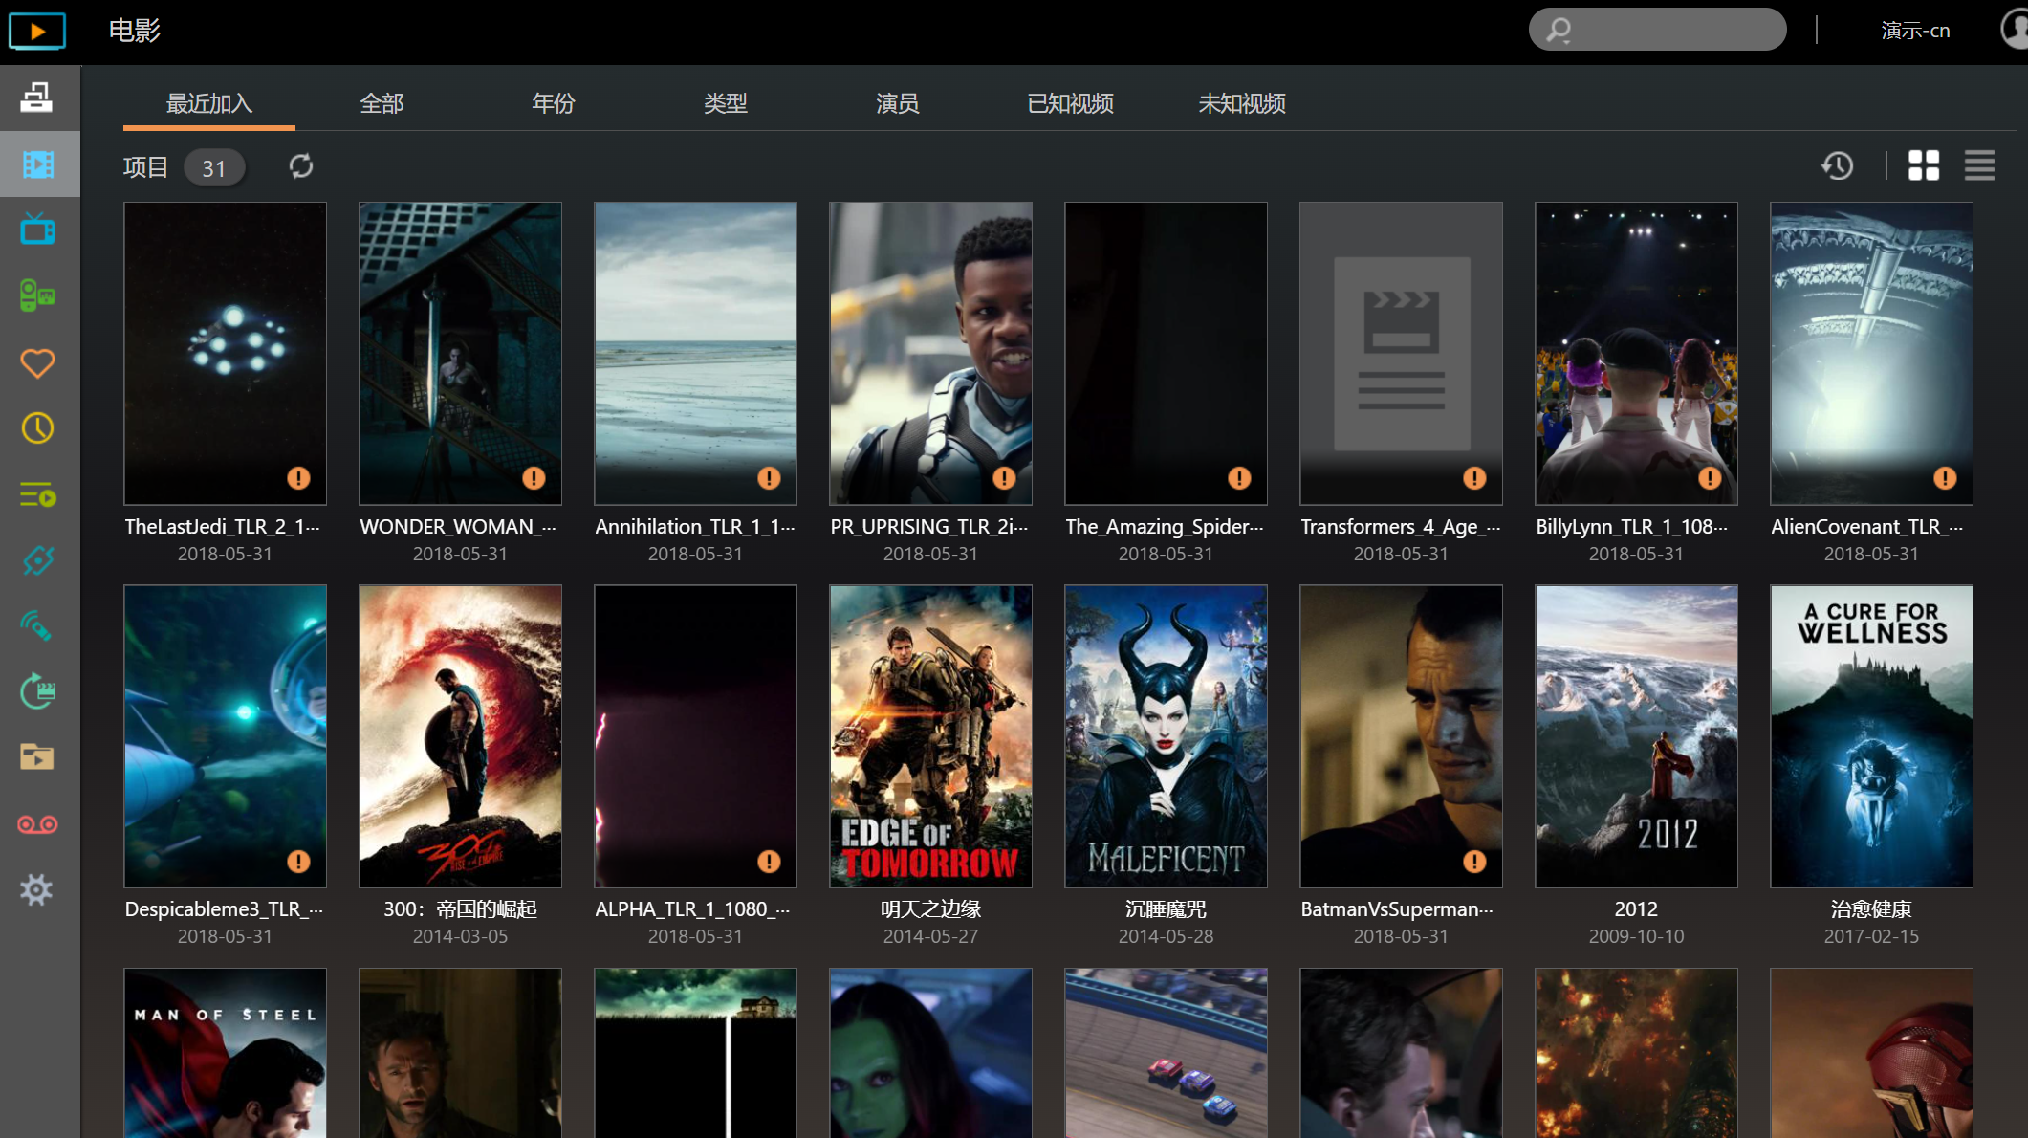Click the 沉睡魔咒 title
2028x1138 pixels.
coord(1166,909)
